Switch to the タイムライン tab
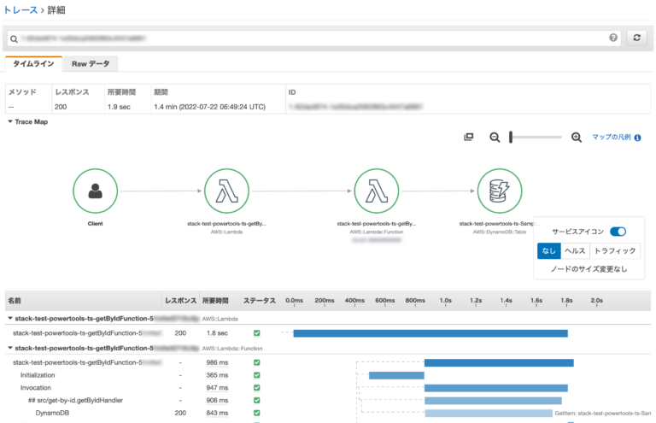Viewport: 656px width, 423px height. click(33, 63)
